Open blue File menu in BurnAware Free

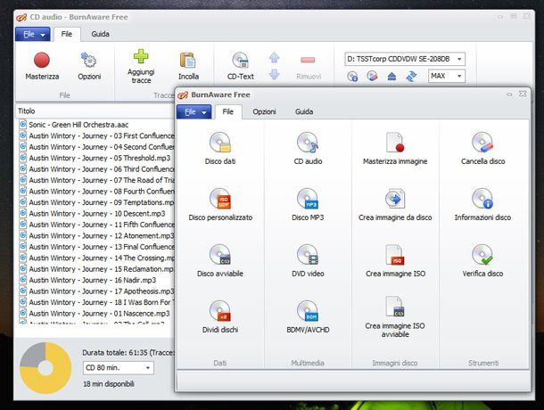tap(194, 111)
